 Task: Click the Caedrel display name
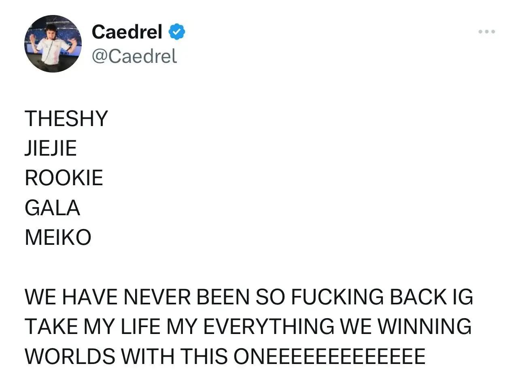coord(127,32)
